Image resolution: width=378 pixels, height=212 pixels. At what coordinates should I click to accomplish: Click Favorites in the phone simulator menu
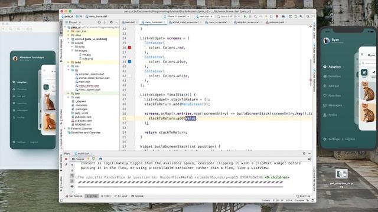[334, 95]
